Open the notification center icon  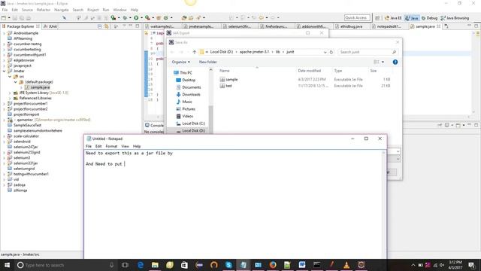471,265
